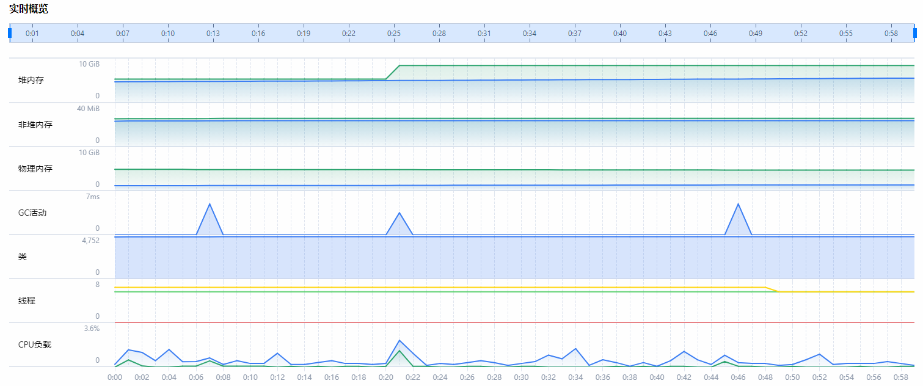Click the 实时概览 heading
The image size is (923, 386).
[29, 9]
